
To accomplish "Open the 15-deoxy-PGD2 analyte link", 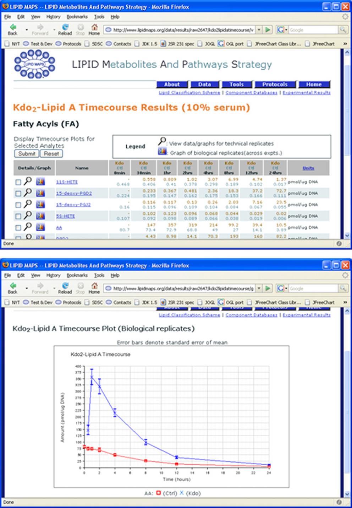I will point(74,193).
